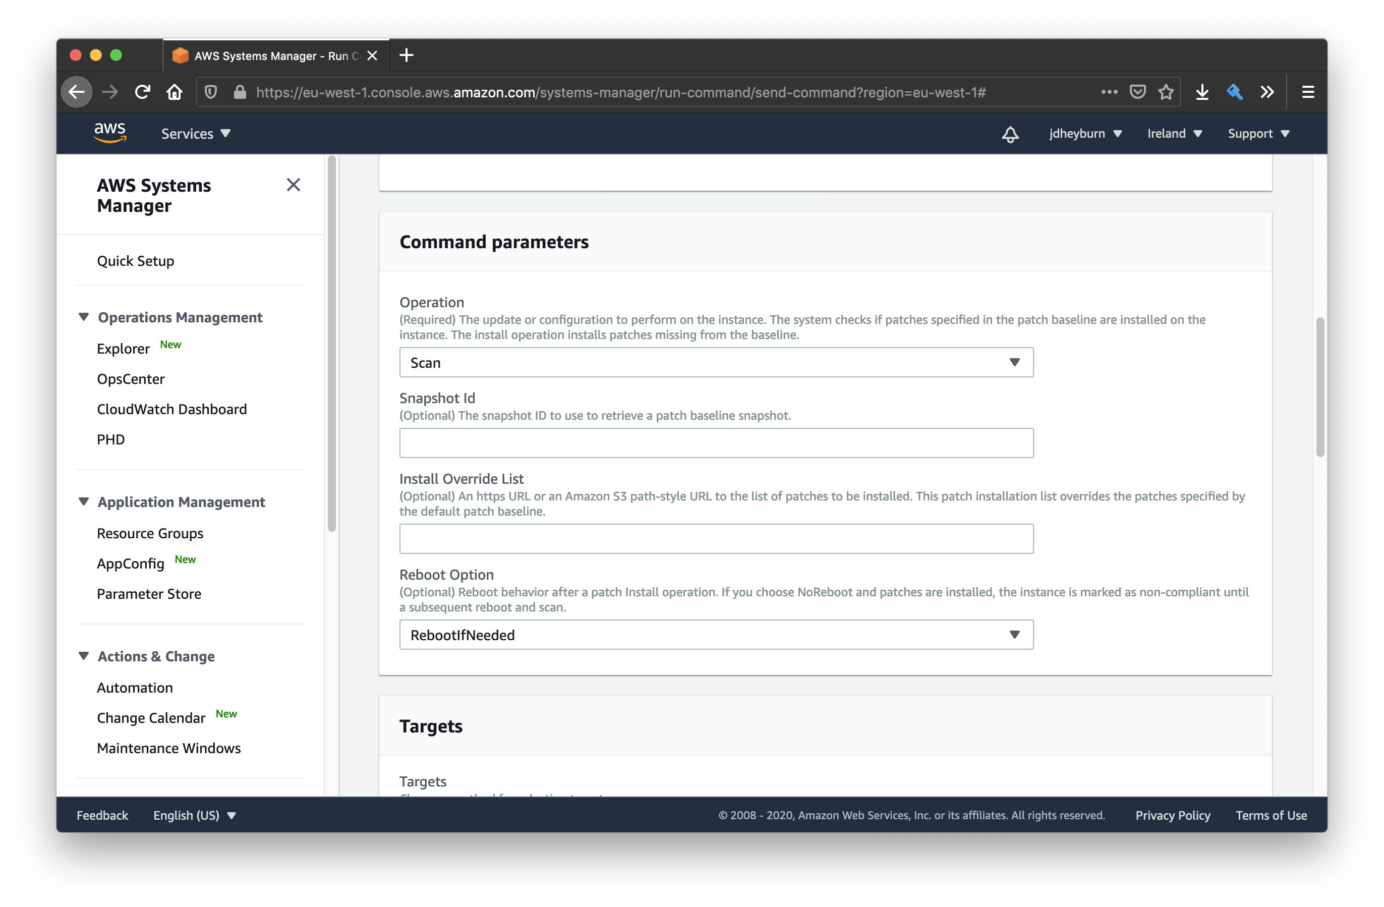Click the AWS Systems Manager sidebar title
Viewport: 1384px width, 907px height.
point(153,196)
